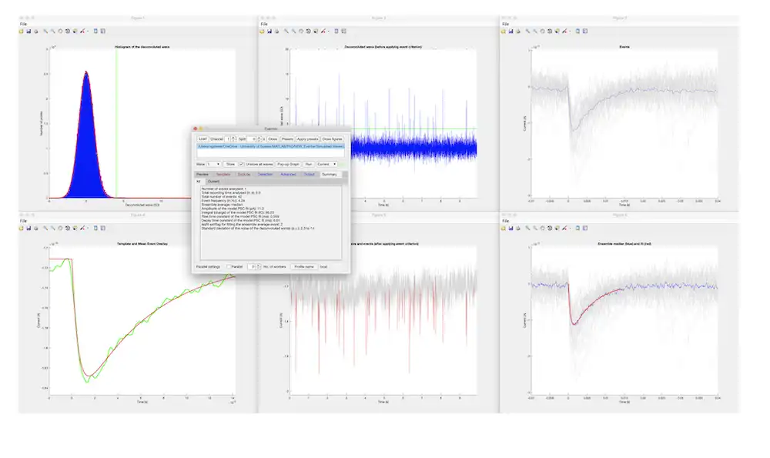Click the Run button
The width and height of the screenshot is (770, 458).
click(x=309, y=164)
